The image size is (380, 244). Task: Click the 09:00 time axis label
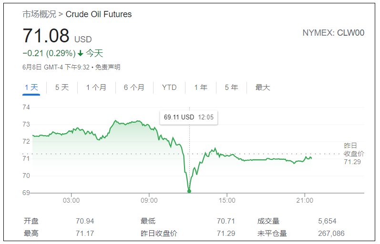[149, 200]
